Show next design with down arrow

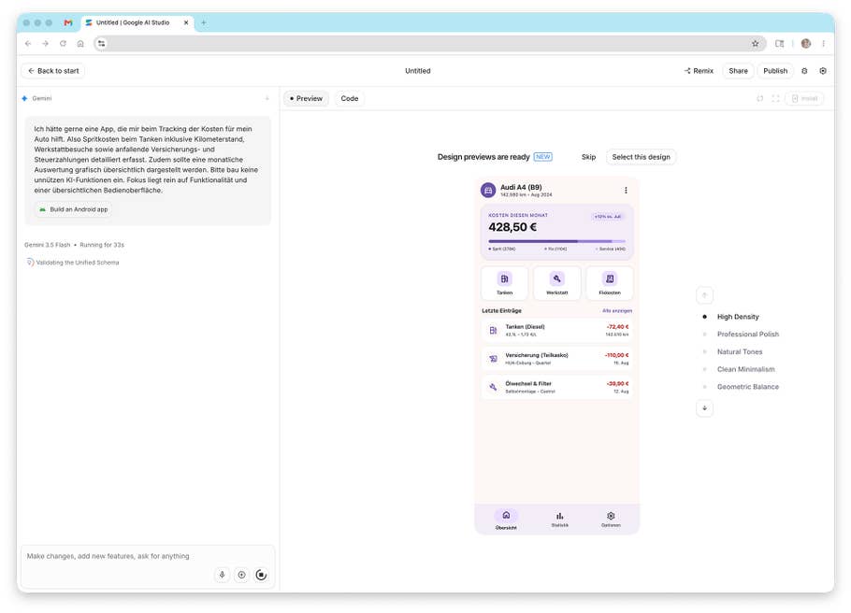pyautogui.click(x=704, y=408)
